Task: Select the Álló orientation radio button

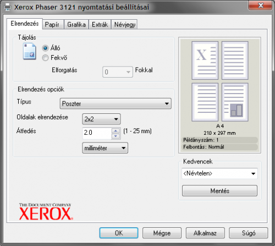Action: (45, 48)
